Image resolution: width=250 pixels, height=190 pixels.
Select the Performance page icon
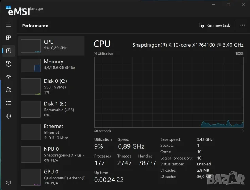click(x=9, y=51)
